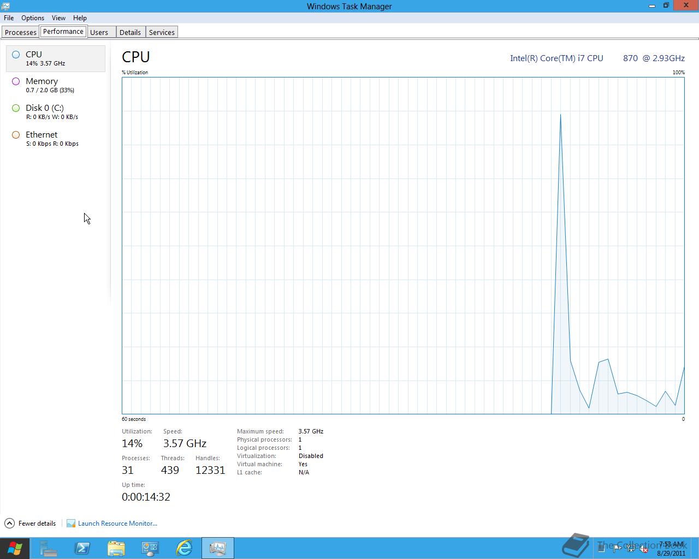The height and width of the screenshot is (559, 699).
Task: Click the handles count 12331
Action: pyautogui.click(x=210, y=470)
